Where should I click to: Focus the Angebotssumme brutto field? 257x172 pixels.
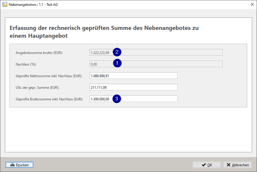coord(156,52)
